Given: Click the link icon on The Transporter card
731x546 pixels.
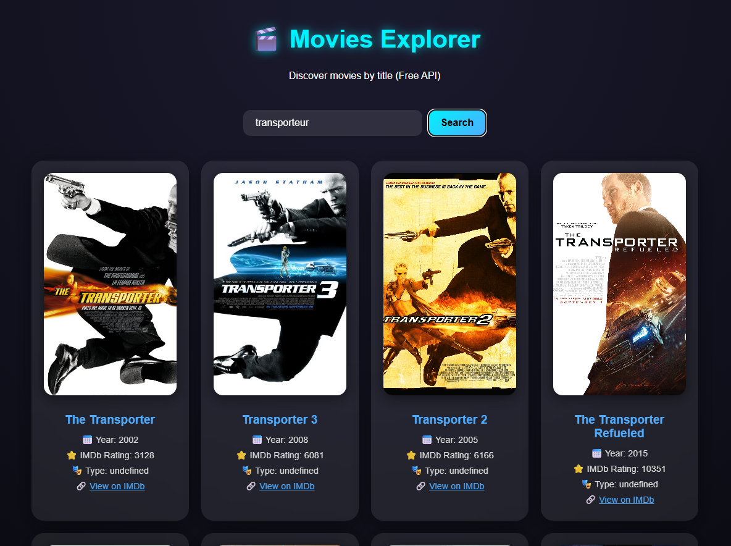Looking at the screenshot, I should pos(80,486).
